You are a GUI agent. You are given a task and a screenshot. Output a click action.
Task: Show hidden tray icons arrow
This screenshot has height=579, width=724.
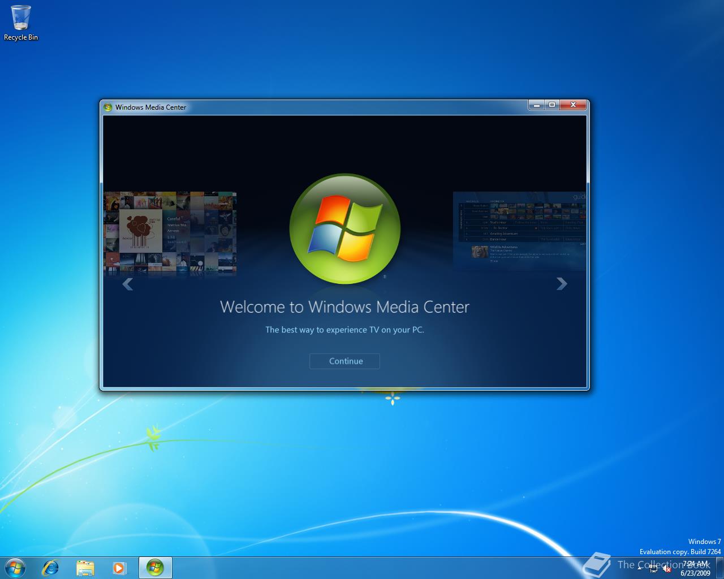tap(640, 568)
